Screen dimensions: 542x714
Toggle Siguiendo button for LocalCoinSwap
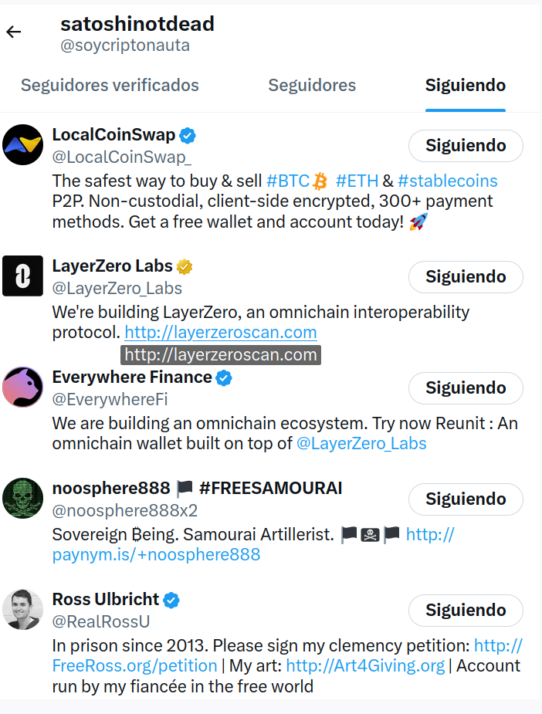(x=466, y=146)
